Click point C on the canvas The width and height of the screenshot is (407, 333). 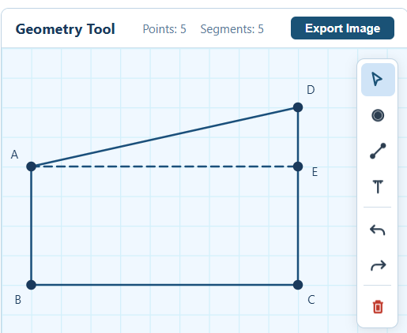[x=298, y=285]
